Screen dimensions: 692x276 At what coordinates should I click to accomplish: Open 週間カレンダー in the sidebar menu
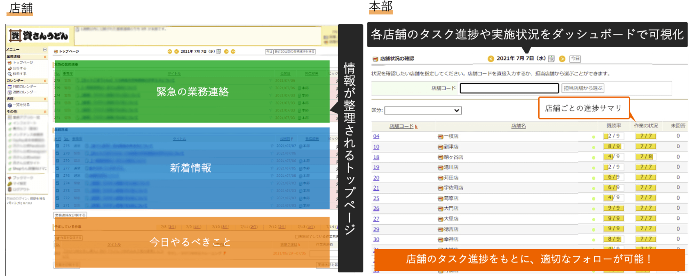24,92
